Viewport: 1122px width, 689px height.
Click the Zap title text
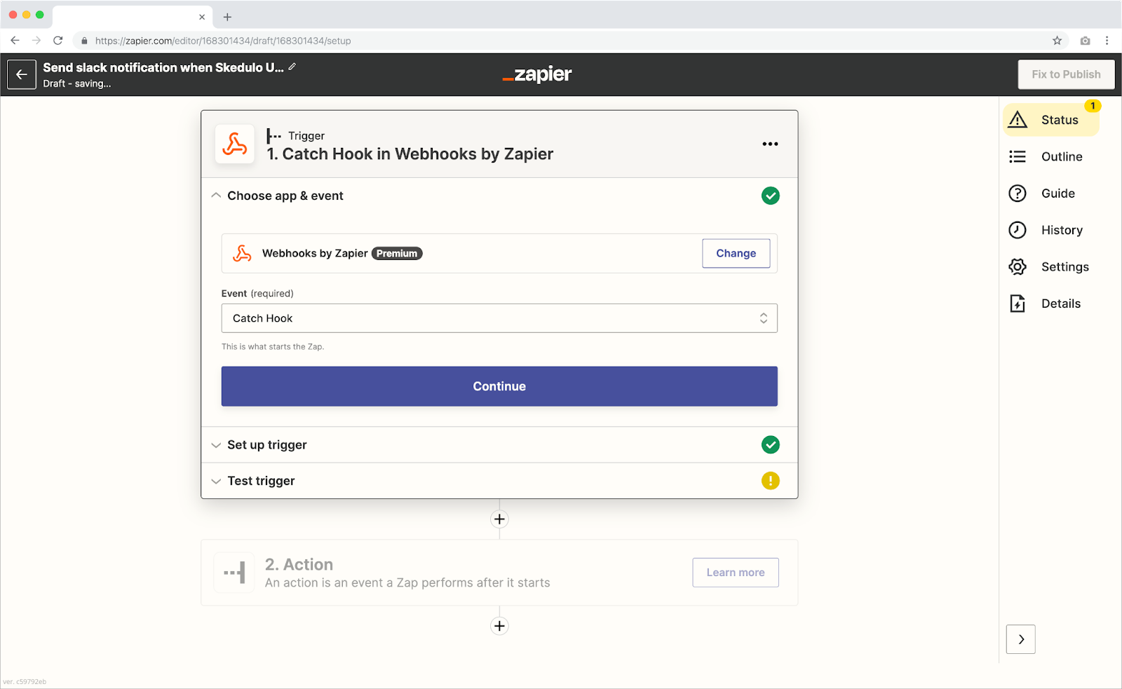coord(163,67)
